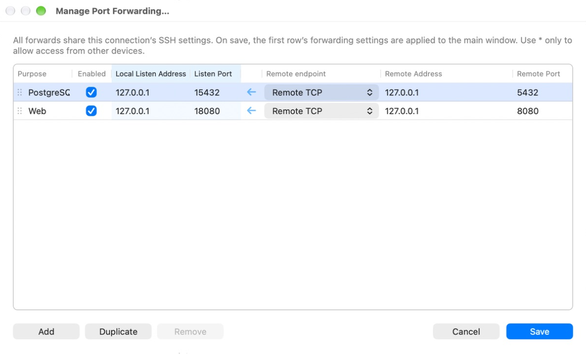Image resolution: width=586 pixels, height=354 pixels.
Task: Click the blue arrow in the PostgreSQL row
Action: pos(251,92)
